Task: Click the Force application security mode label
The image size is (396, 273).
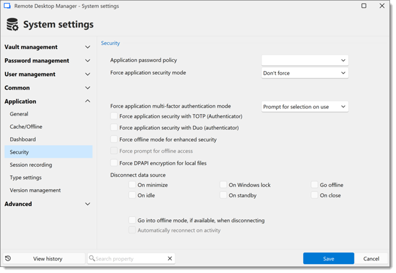Action: (x=148, y=73)
